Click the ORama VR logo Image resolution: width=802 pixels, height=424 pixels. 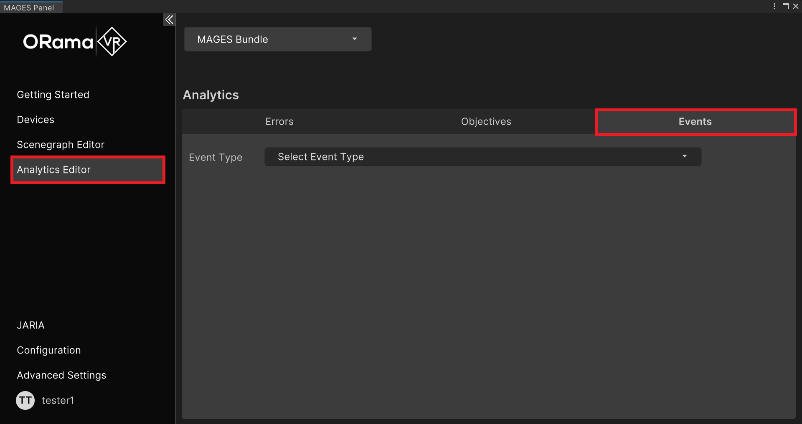[75, 42]
